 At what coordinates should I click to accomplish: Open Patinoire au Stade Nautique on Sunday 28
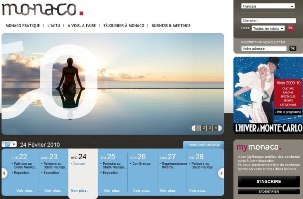[203, 165]
